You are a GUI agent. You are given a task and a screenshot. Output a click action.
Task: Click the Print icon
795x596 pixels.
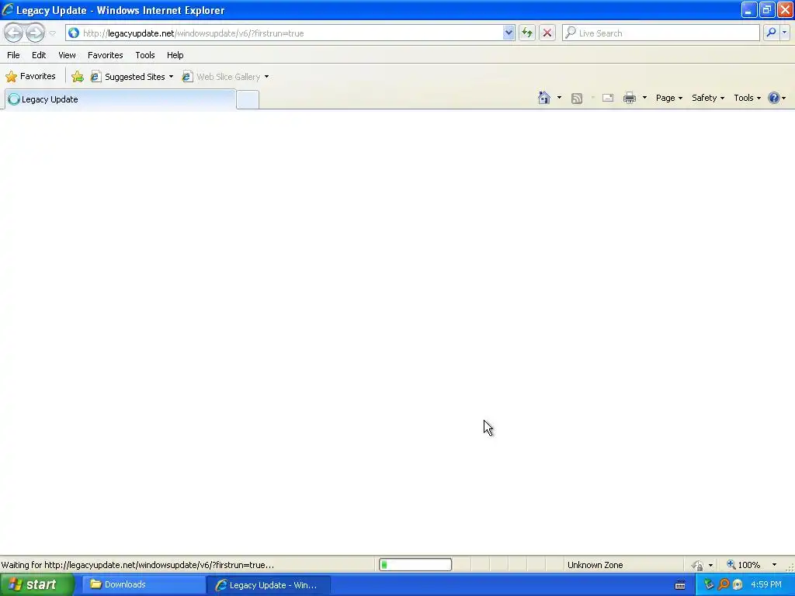pyautogui.click(x=630, y=98)
